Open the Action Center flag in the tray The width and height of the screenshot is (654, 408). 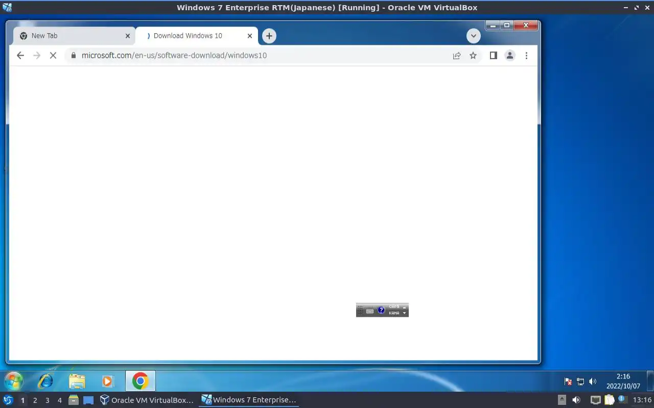tap(568, 381)
